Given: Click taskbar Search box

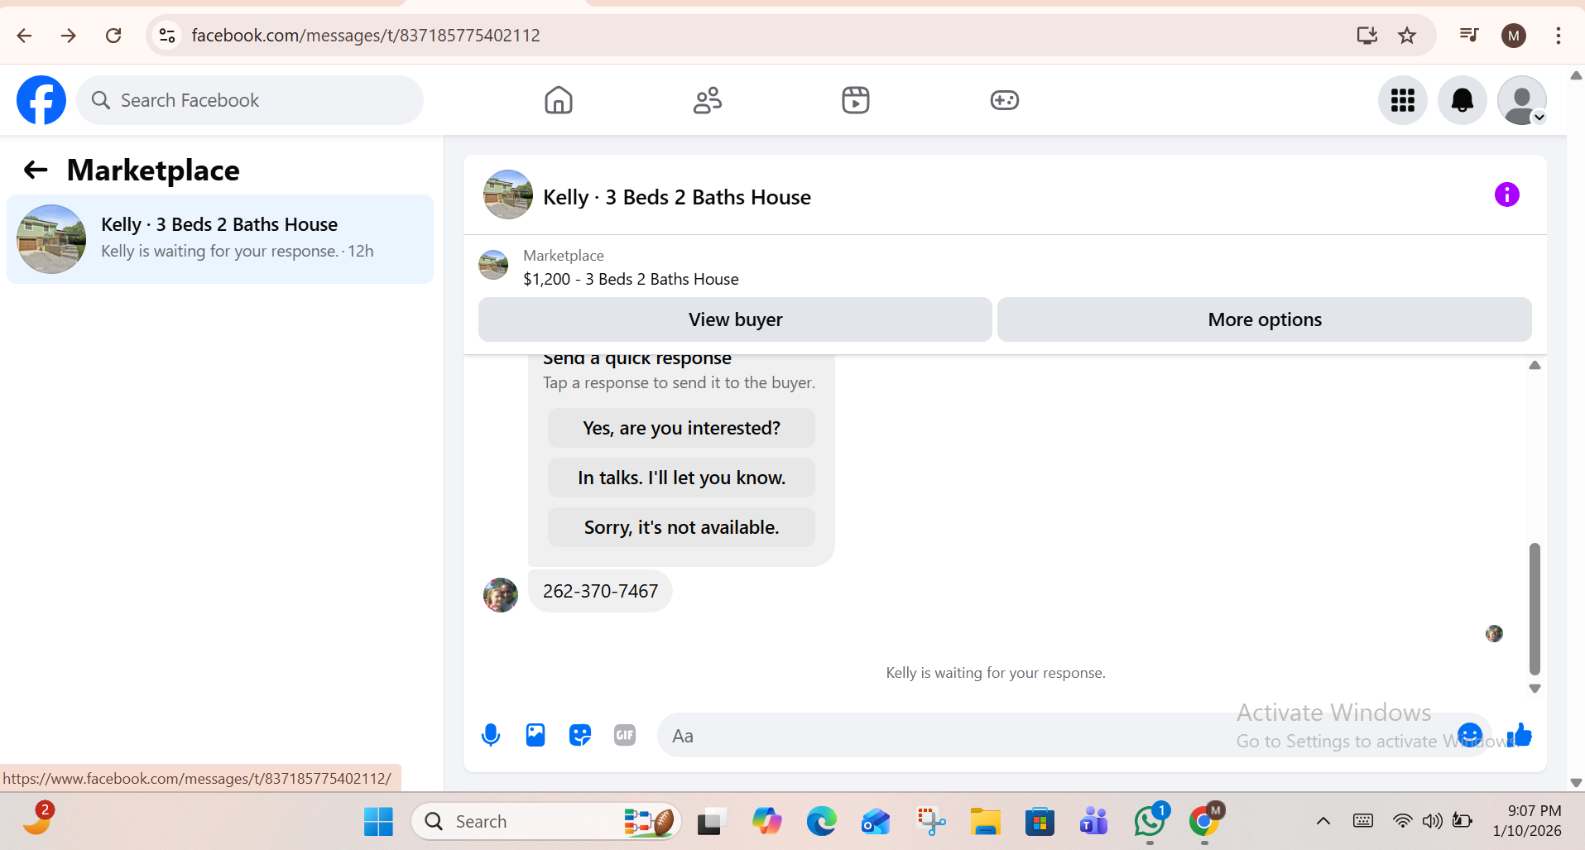Looking at the screenshot, I should click(x=546, y=821).
